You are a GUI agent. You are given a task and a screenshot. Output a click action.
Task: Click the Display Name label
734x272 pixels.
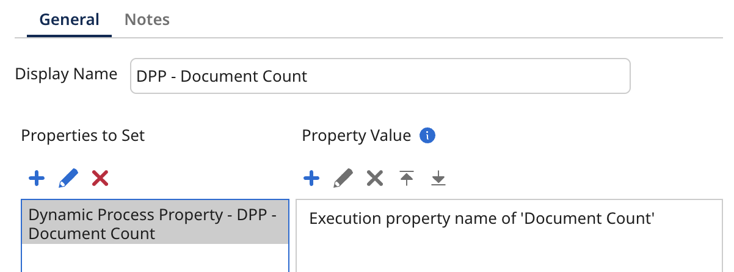(x=66, y=74)
